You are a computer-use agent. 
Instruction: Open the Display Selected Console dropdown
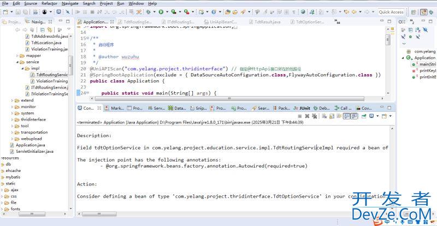click(377, 116)
